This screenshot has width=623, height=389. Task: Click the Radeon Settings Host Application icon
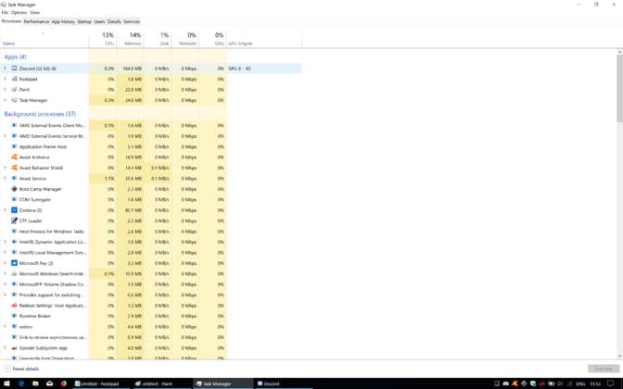pos(14,306)
